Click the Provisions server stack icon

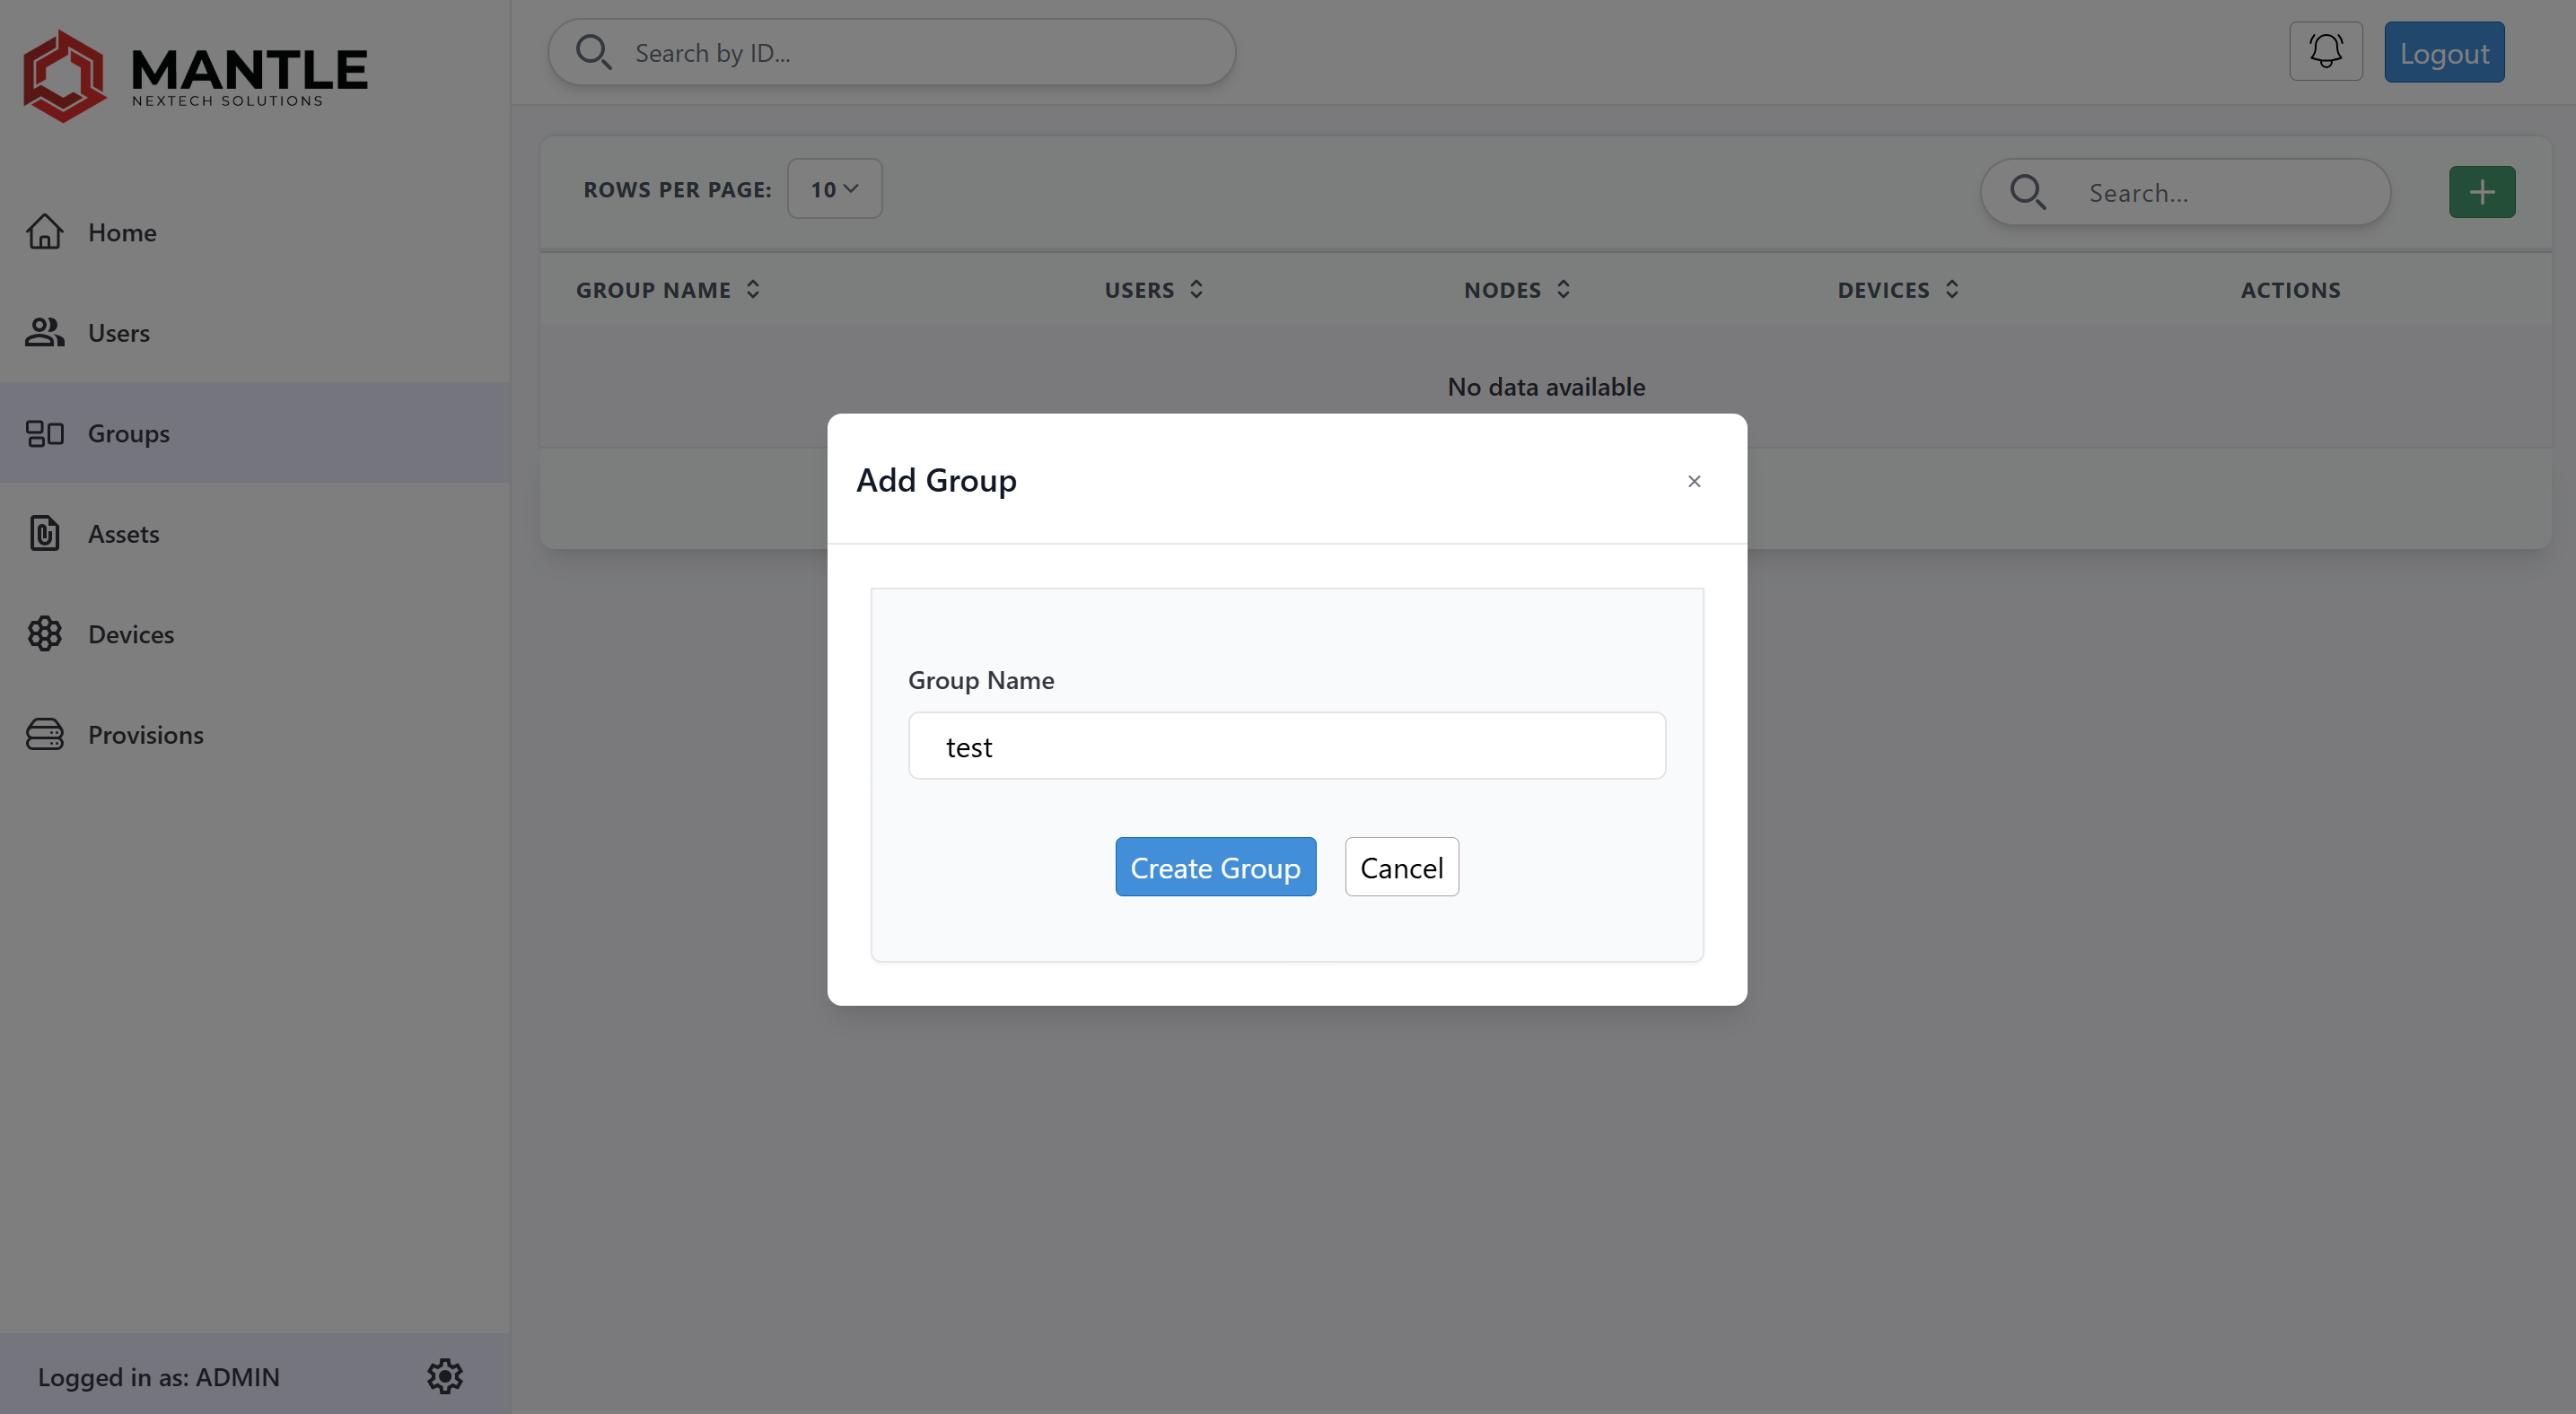[x=45, y=735]
